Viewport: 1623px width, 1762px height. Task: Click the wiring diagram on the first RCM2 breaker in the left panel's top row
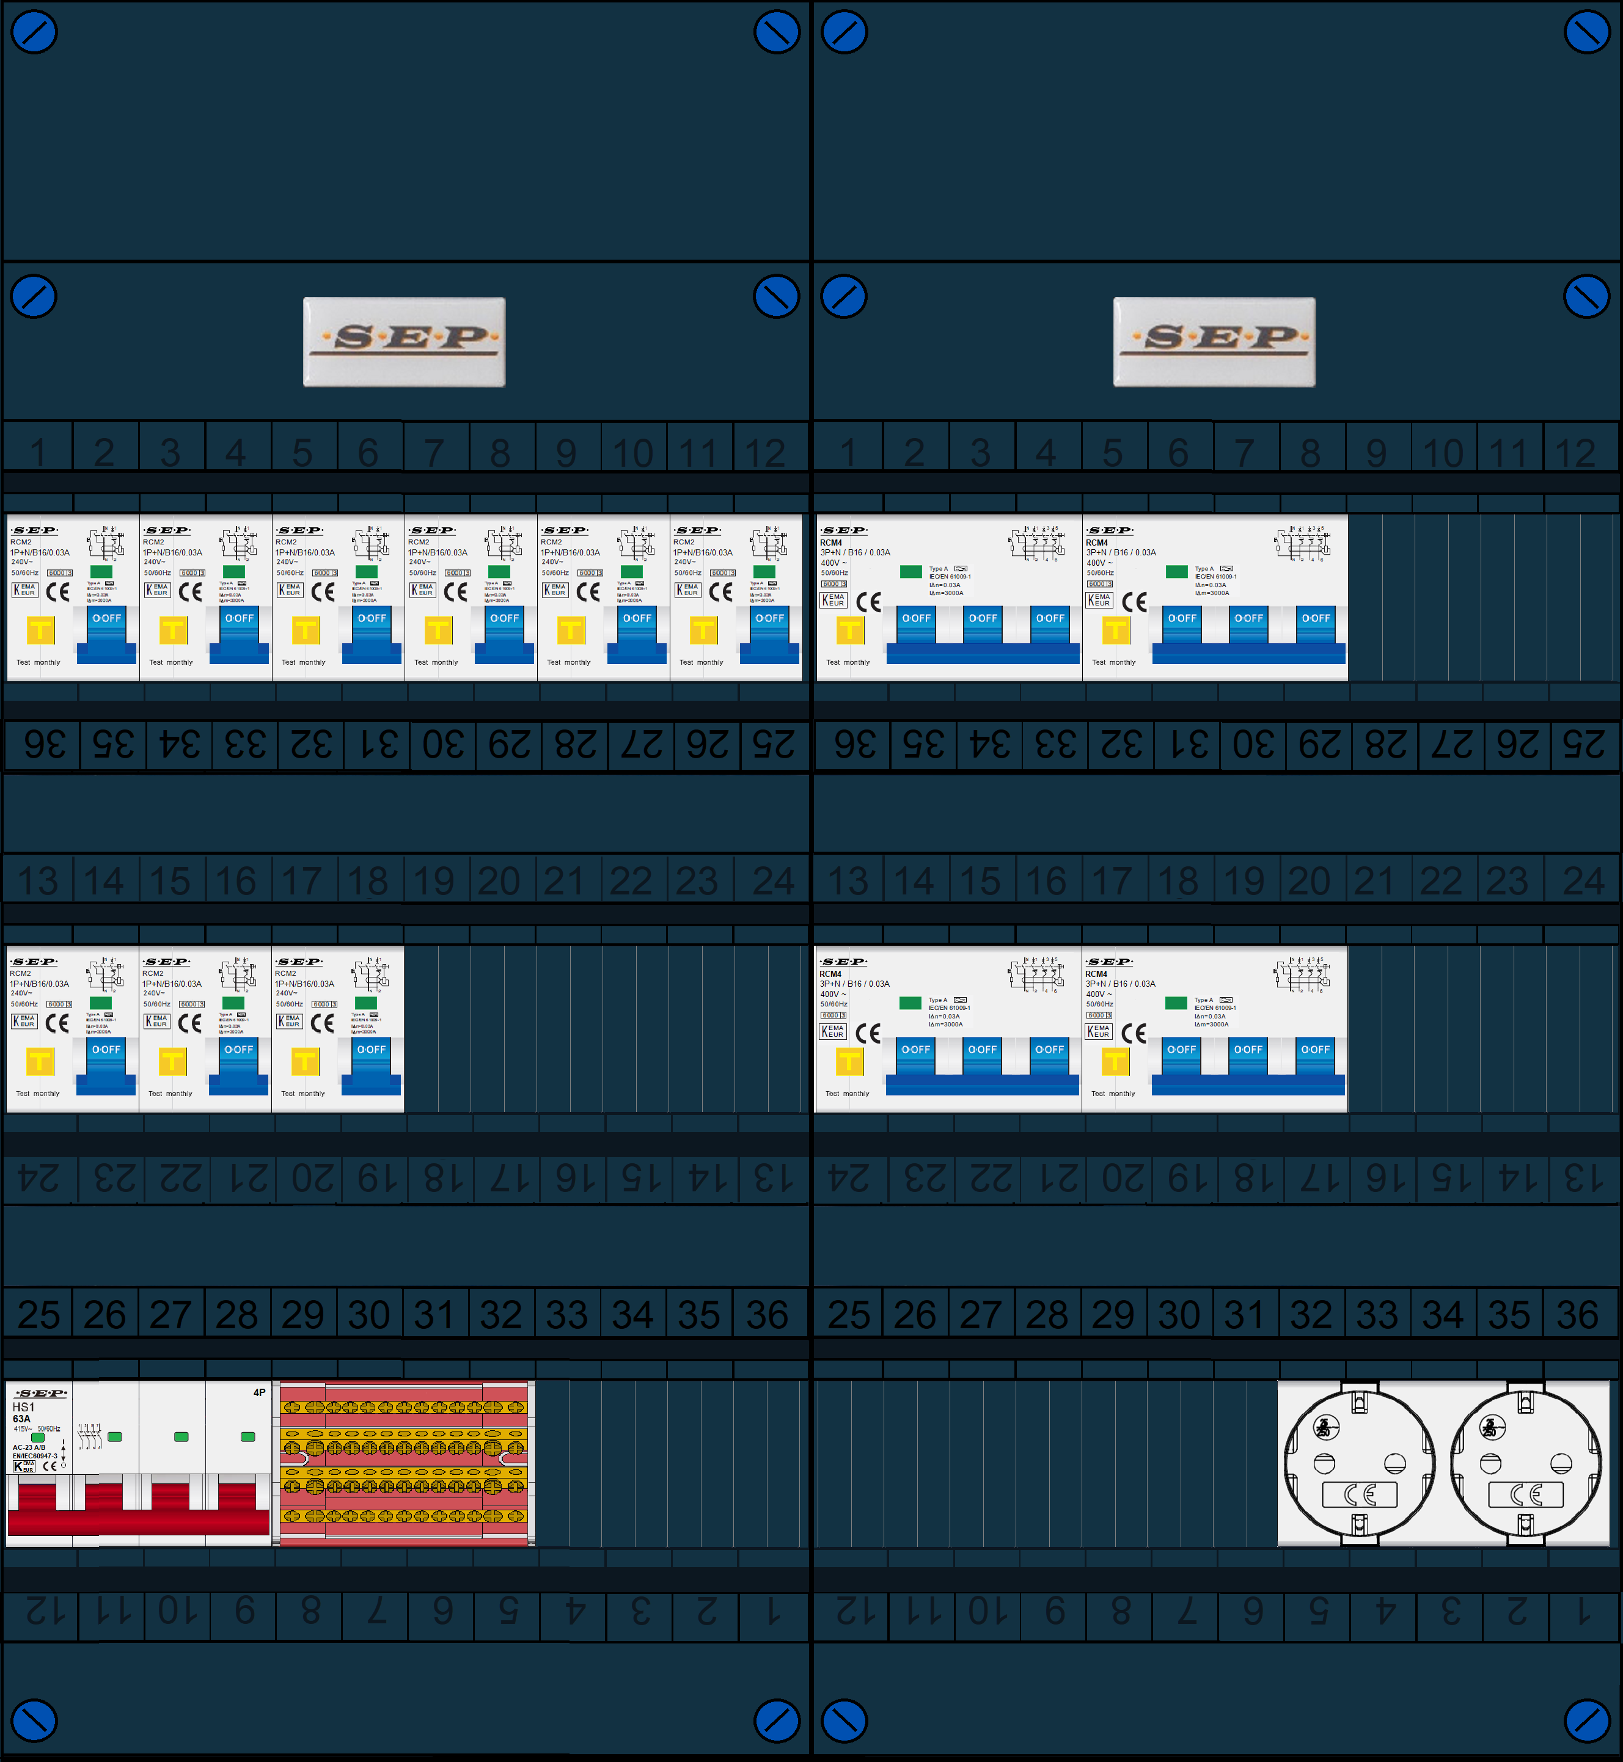pyautogui.click(x=105, y=543)
